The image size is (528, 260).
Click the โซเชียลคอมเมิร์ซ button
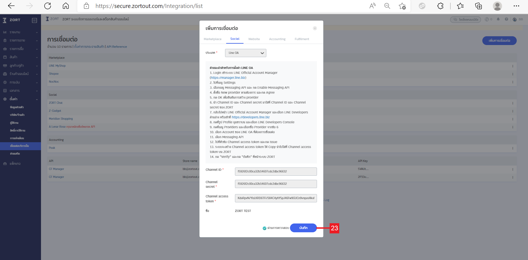click(466, 19)
